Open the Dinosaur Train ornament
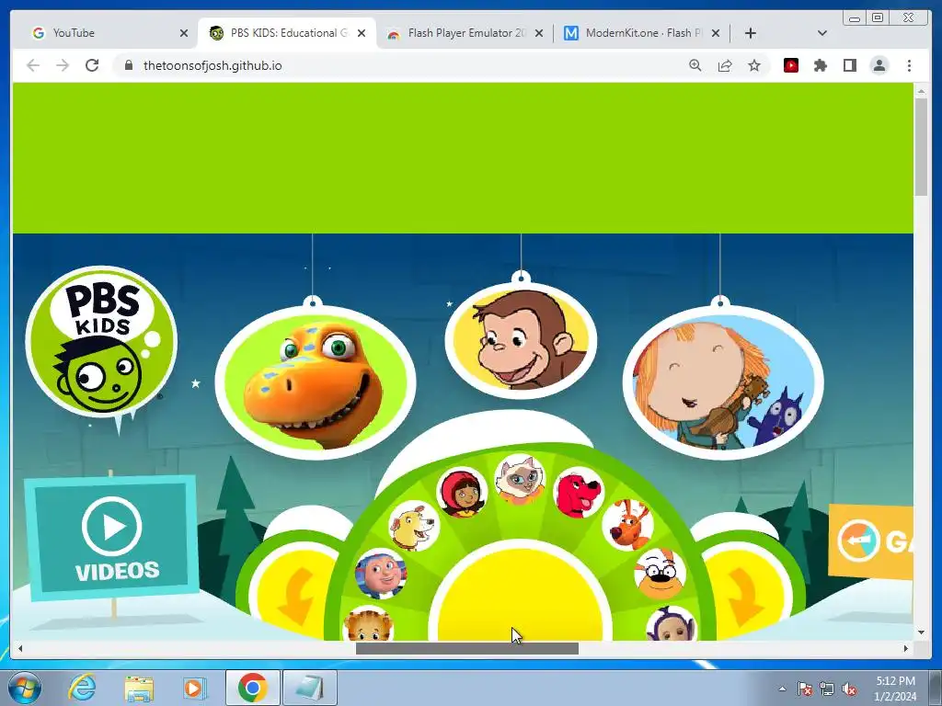This screenshot has width=942, height=706. click(315, 383)
